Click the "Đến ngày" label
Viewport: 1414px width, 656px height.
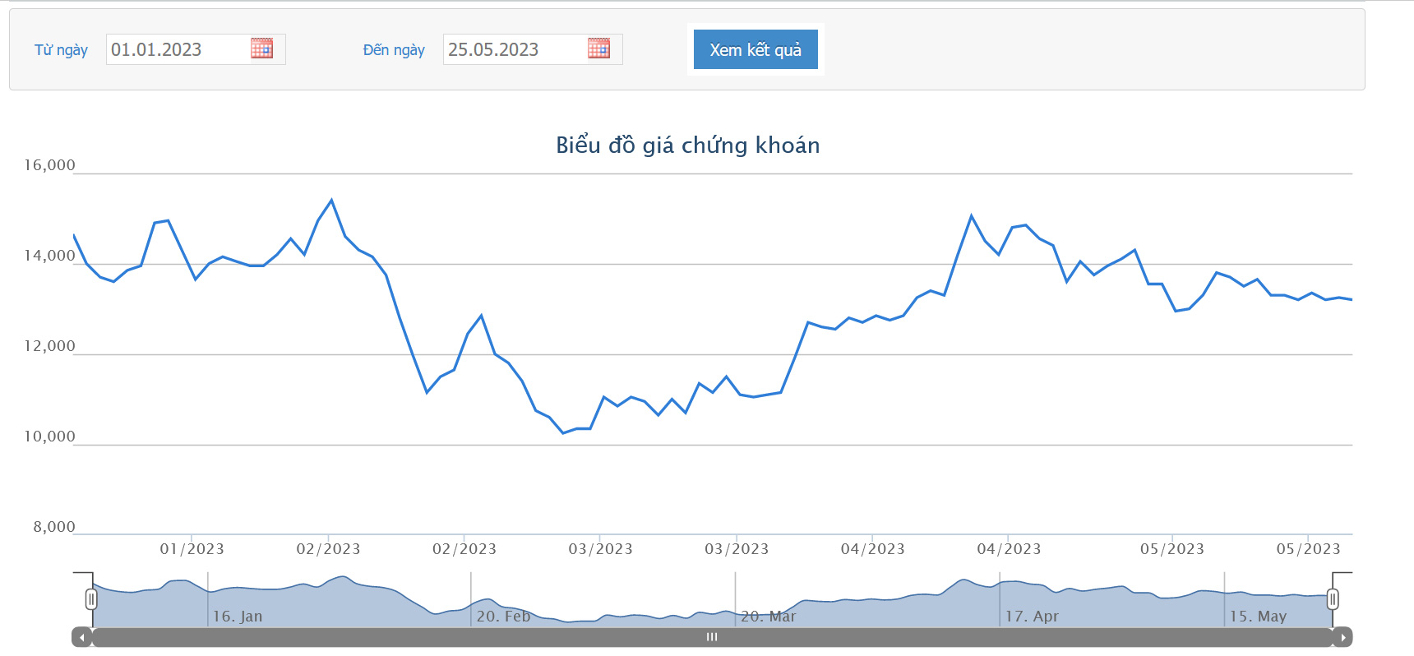click(x=394, y=50)
